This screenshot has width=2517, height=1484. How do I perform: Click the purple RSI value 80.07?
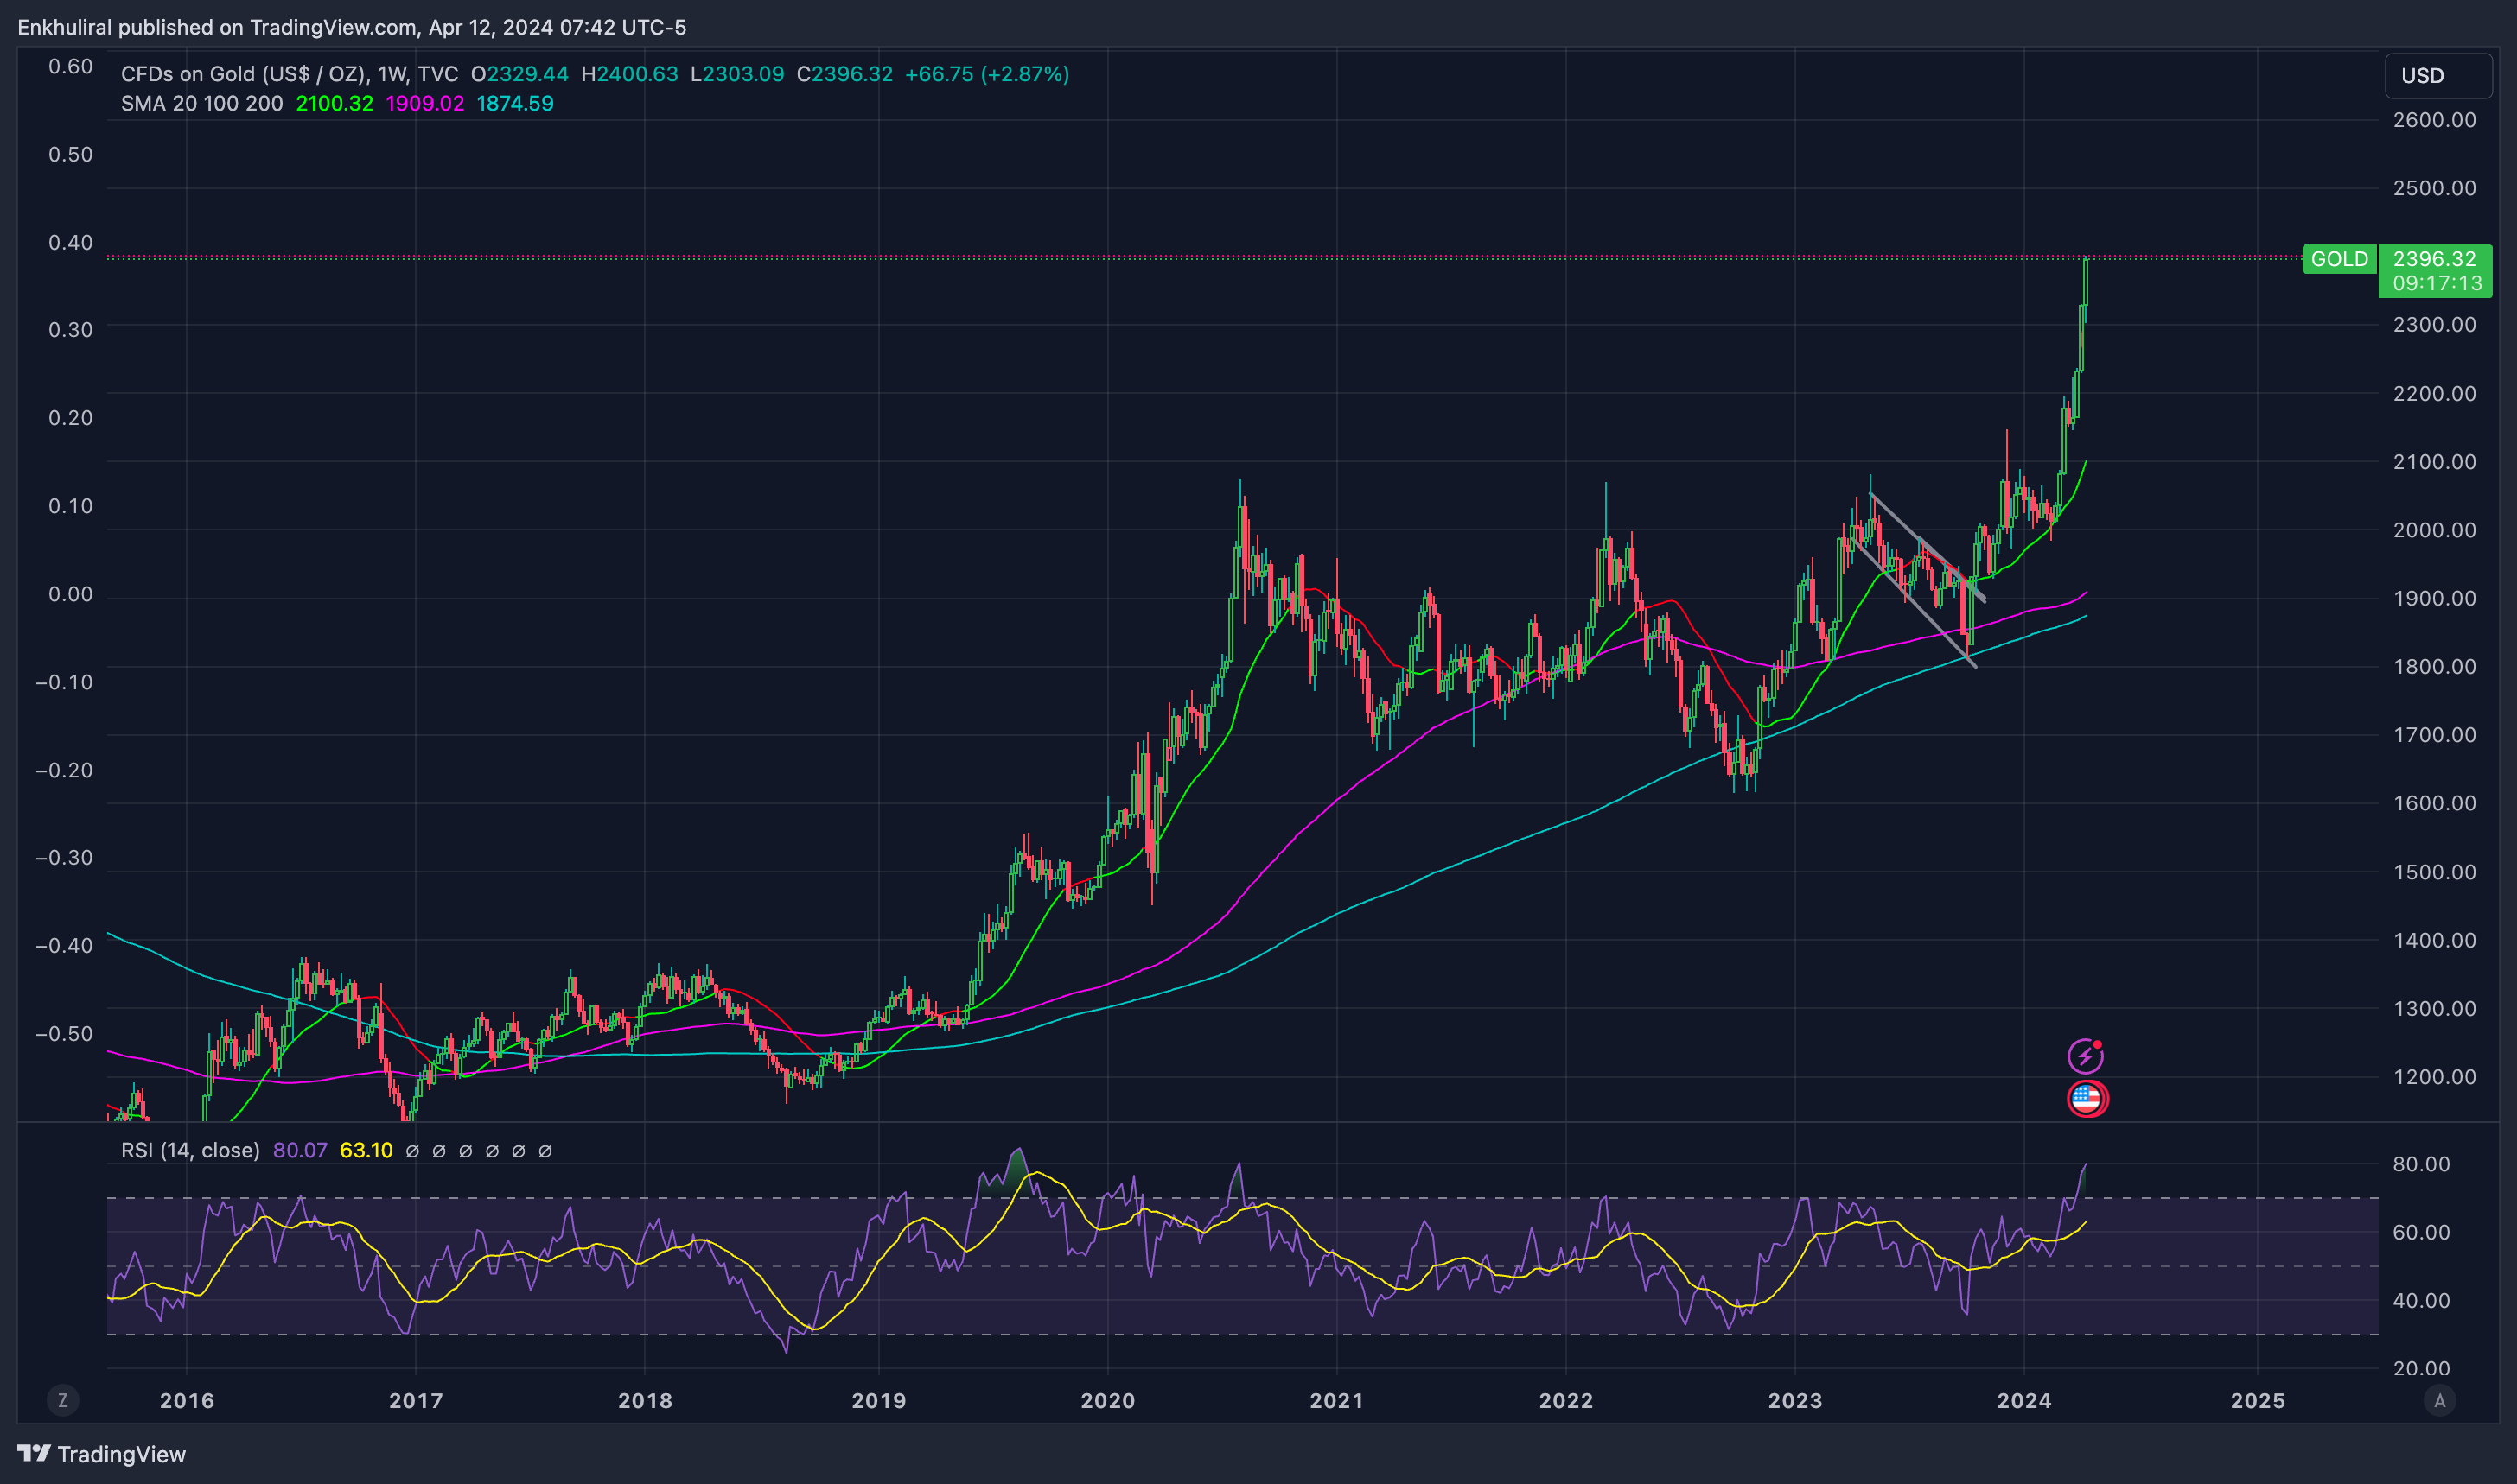coord(299,1150)
